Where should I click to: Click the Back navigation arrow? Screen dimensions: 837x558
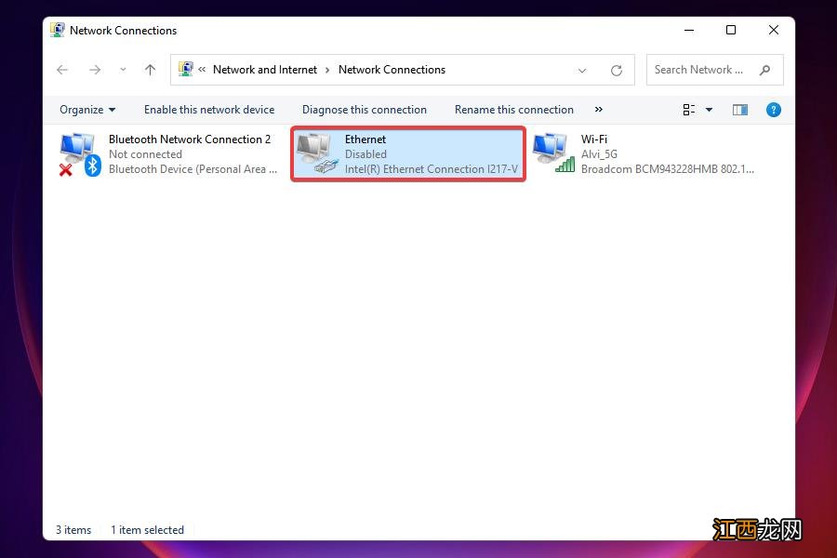click(x=62, y=70)
